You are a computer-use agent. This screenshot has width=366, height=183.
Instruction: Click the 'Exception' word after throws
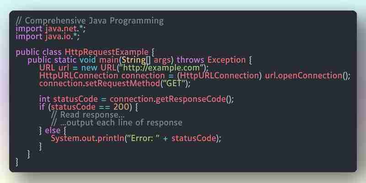click(226, 60)
